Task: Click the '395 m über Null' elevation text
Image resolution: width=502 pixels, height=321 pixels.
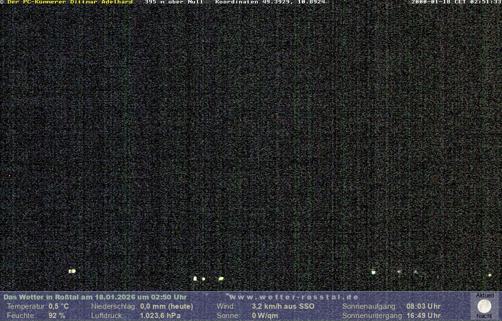Action: click(174, 2)
